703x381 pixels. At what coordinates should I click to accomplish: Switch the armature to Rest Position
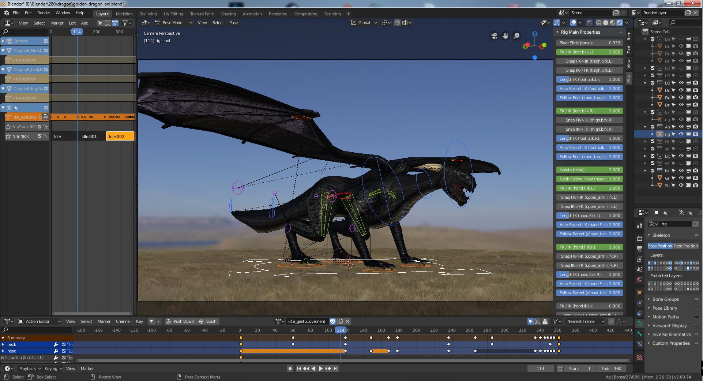[686, 246]
